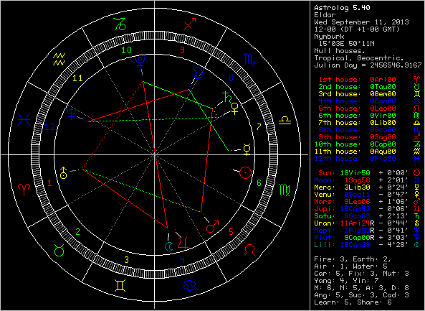425x311 pixels.
Task: Click the 'Yang: 4, Yin: 7' line
Action: pos(346,281)
